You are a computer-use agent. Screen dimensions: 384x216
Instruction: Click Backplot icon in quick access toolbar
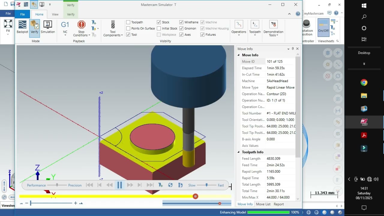pyautogui.click(x=26, y=4)
